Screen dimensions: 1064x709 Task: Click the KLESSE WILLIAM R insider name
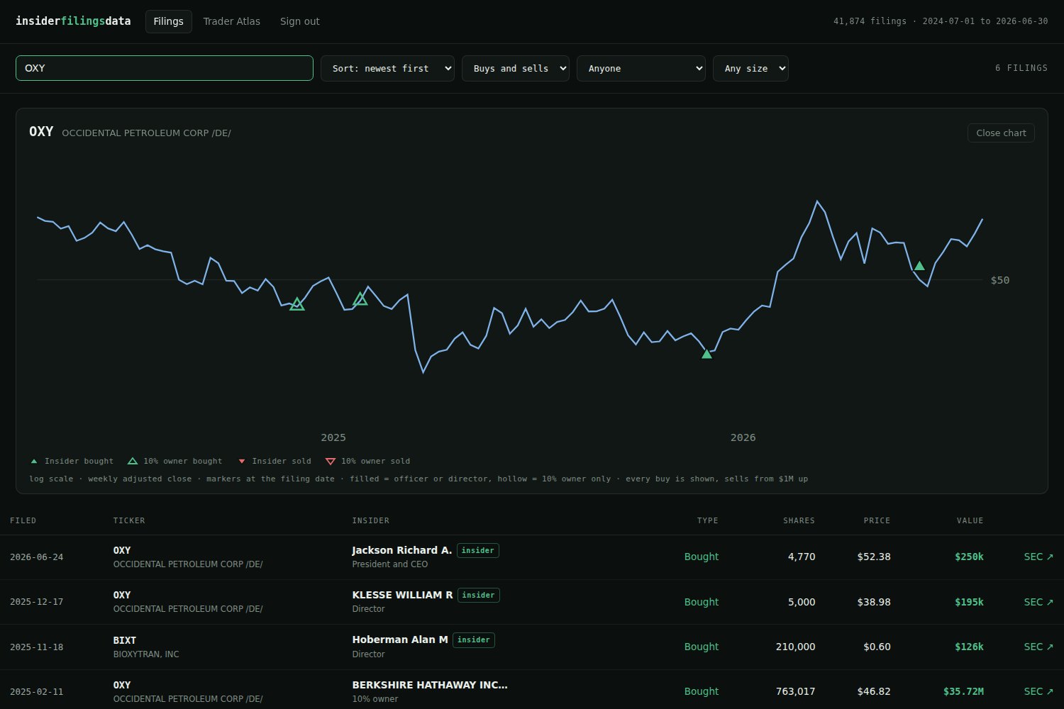pyautogui.click(x=402, y=595)
